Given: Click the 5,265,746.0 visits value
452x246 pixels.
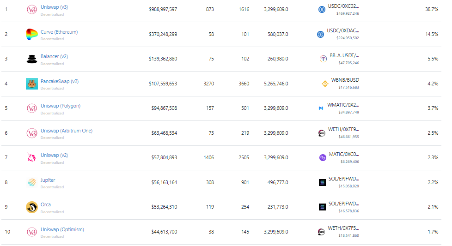Looking at the screenshot, I should [x=276, y=84].
